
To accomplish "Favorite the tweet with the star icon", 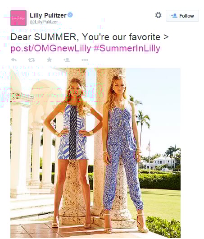I will (x=49, y=60).
